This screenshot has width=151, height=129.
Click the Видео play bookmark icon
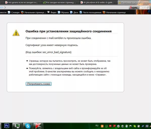click(49, 12)
